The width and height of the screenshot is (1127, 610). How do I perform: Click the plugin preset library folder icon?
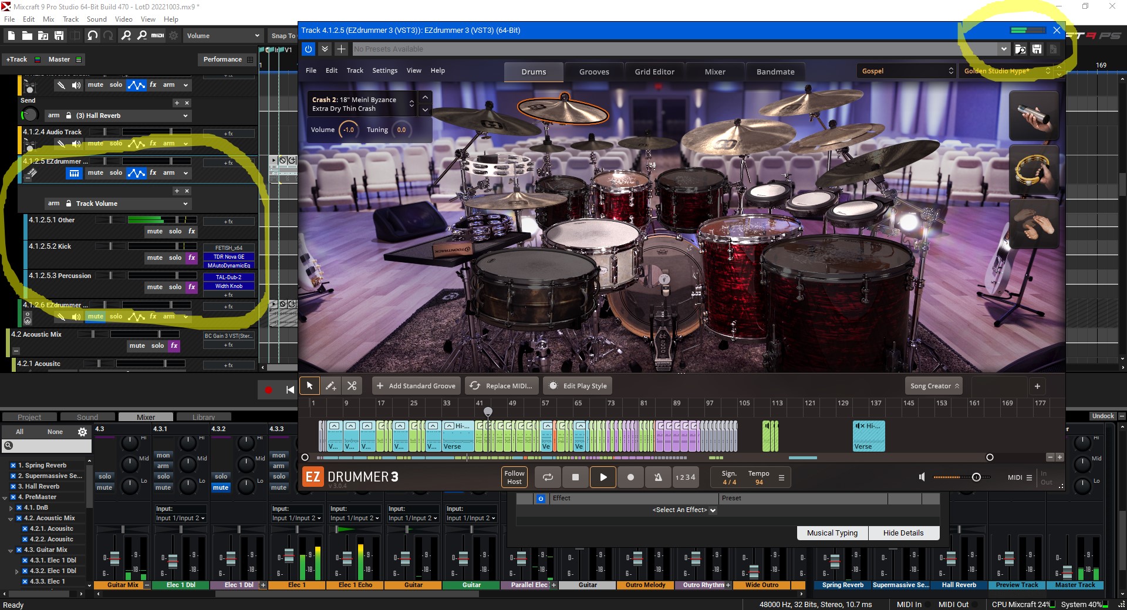click(x=1020, y=49)
